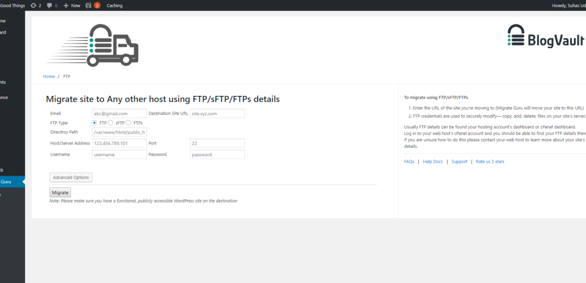Focus the Destination Site URL field
Screen dimensions: 586x283
click(x=218, y=113)
